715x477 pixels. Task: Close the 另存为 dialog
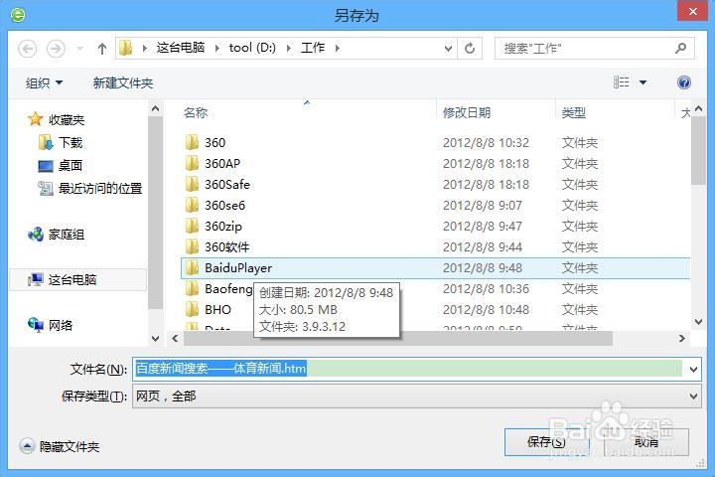pyautogui.click(x=692, y=11)
